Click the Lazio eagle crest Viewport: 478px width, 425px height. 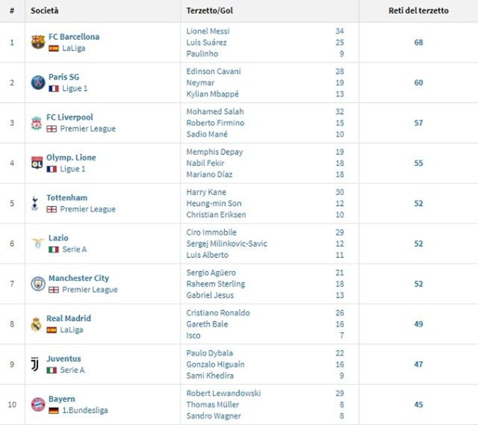[38, 243]
